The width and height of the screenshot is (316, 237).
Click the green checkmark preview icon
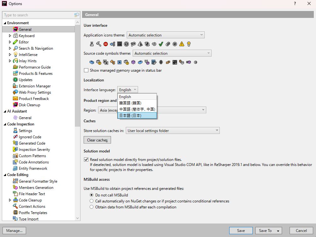tap(161, 44)
